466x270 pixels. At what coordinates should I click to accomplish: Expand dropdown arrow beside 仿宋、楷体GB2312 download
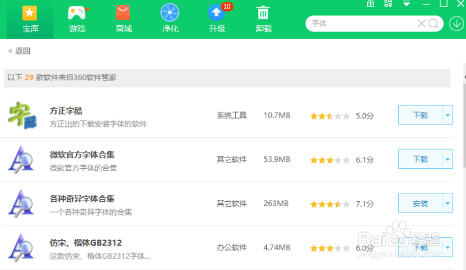[448, 247]
